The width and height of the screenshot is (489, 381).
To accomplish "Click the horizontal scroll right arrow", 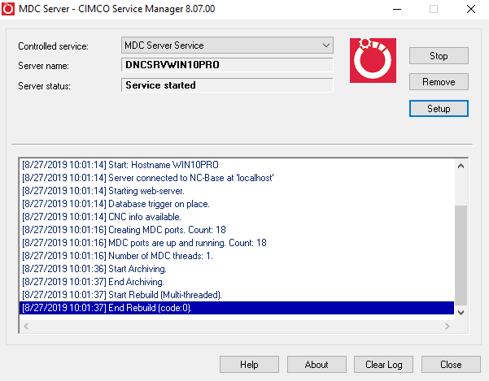I will coord(448,327).
